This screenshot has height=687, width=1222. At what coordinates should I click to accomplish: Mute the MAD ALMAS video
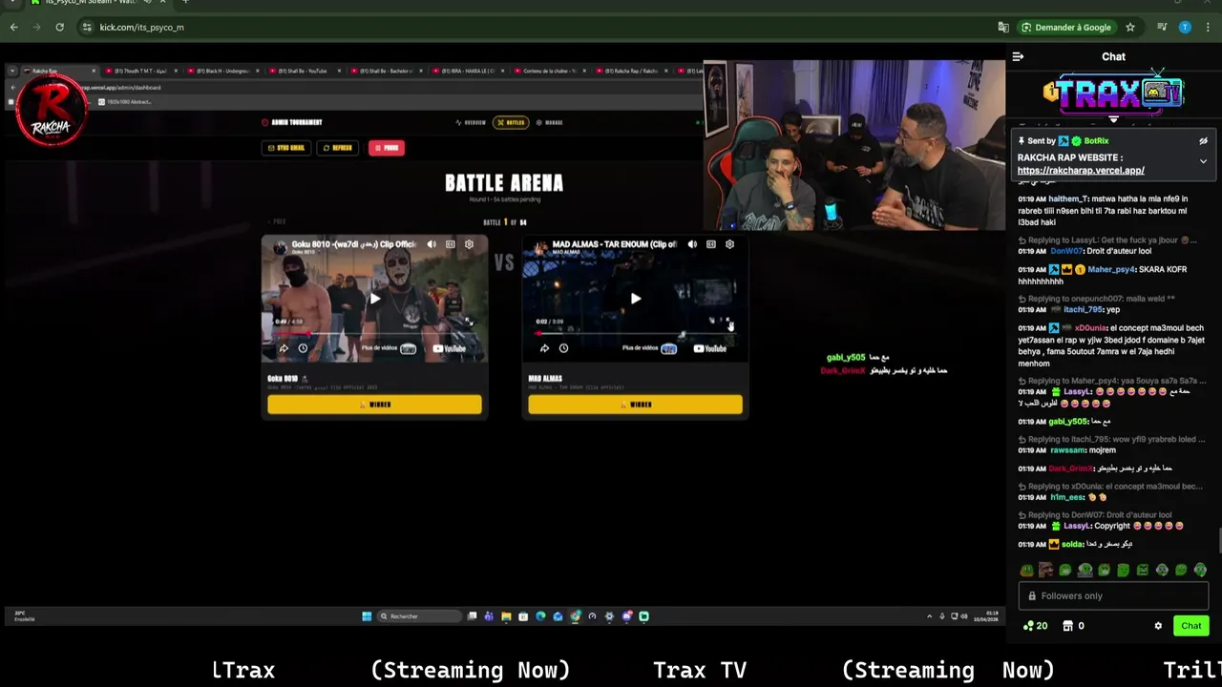coord(692,244)
